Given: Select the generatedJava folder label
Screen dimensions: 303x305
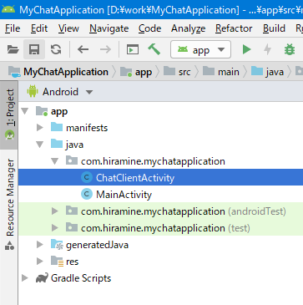Looking at the screenshot, I should pyautogui.click(x=97, y=245).
